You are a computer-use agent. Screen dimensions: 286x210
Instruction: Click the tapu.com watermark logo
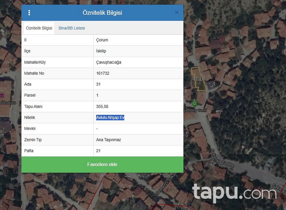(x=234, y=193)
